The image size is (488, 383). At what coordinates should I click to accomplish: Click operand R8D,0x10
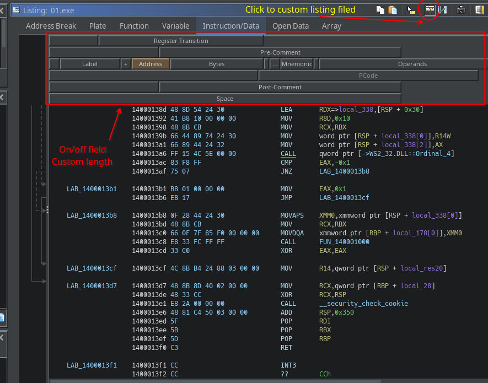point(335,118)
